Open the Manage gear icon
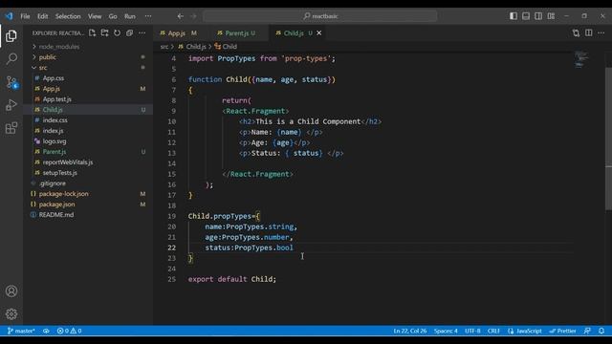Image resolution: width=612 pixels, height=344 pixels. [x=11, y=313]
